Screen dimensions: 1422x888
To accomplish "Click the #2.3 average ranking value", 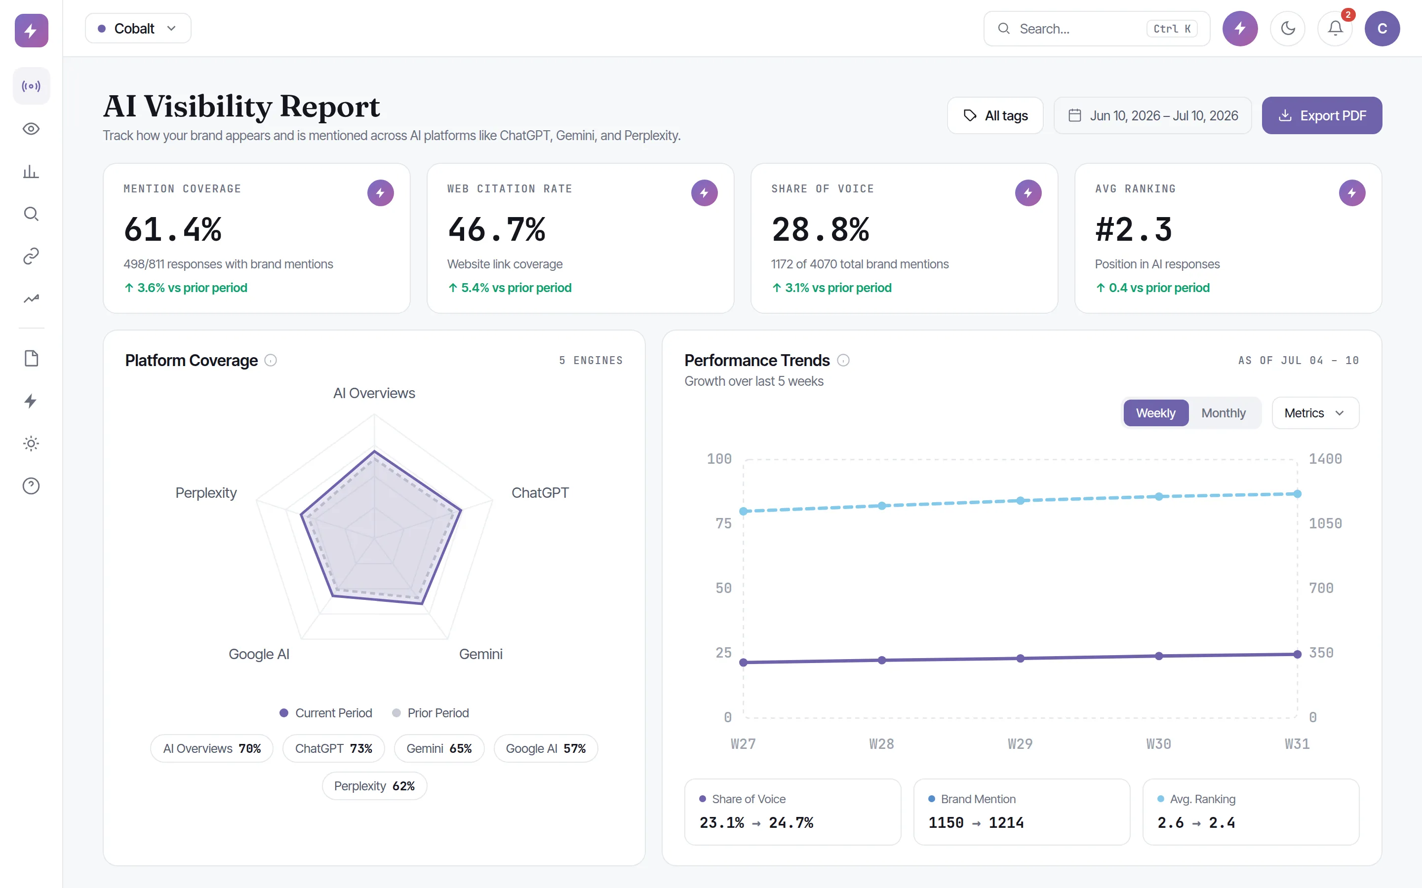I will pyautogui.click(x=1134, y=229).
